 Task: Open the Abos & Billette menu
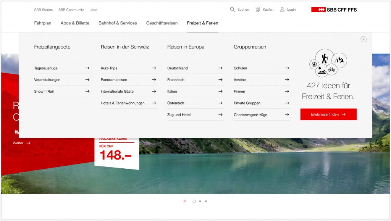click(75, 23)
